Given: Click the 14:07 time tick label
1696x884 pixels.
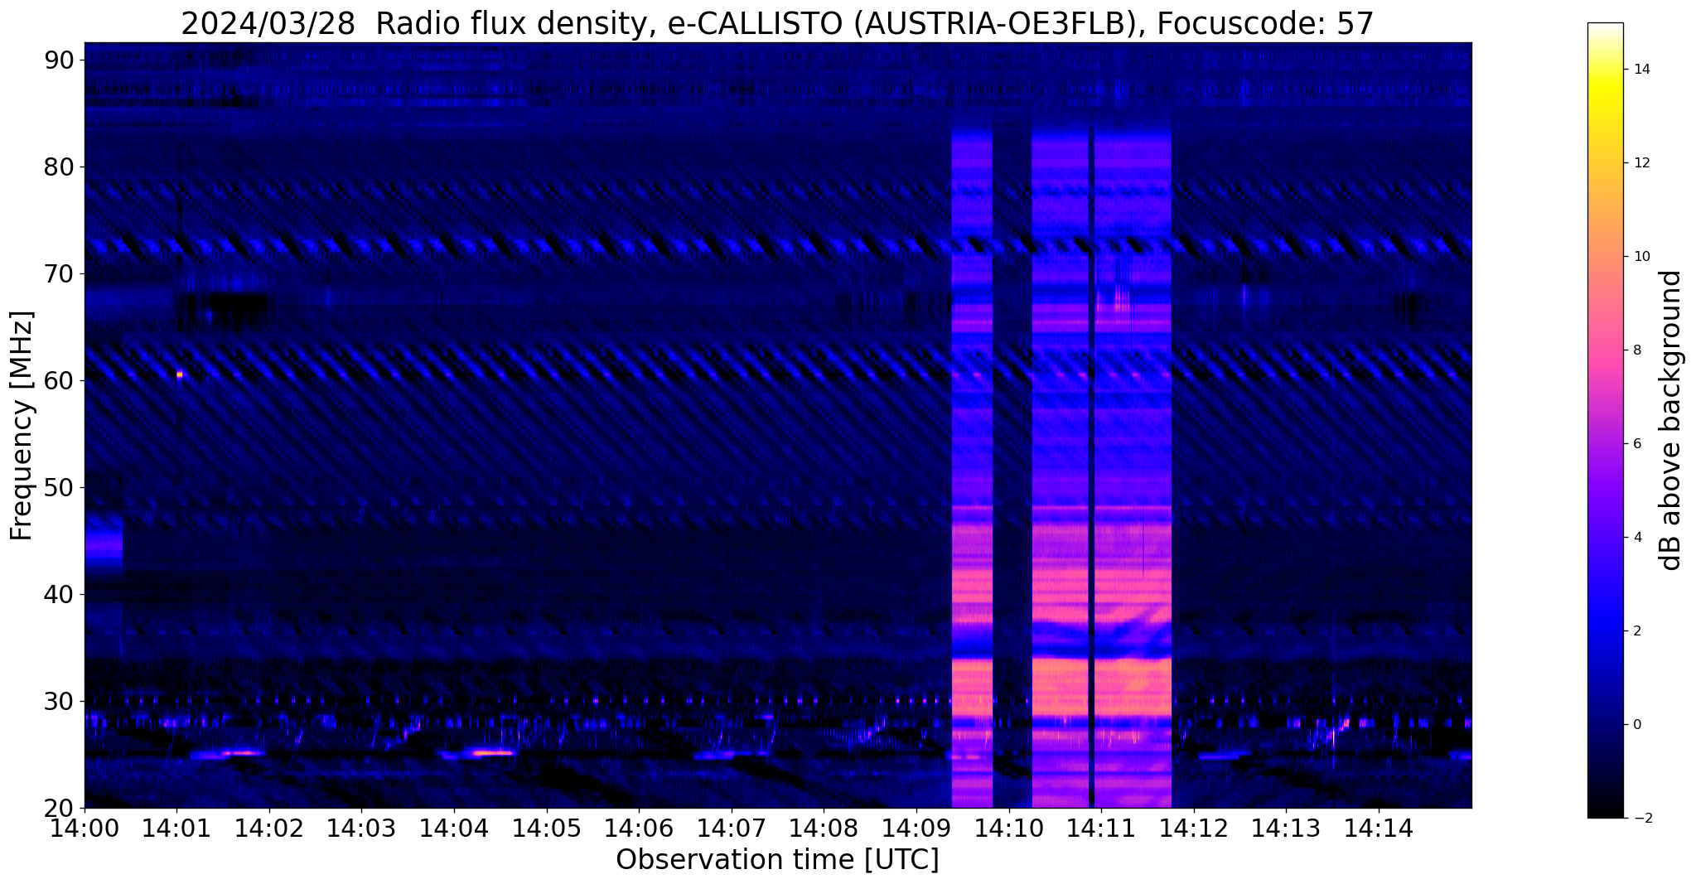Looking at the screenshot, I should pos(731,828).
